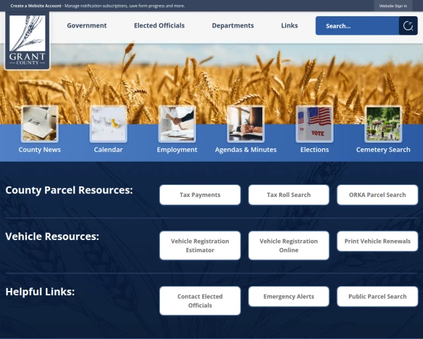Open the Vehicle Registration Estimator button
Image resolution: width=423 pixels, height=339 pixels.
pyautogui.click(x=200, y=246)
